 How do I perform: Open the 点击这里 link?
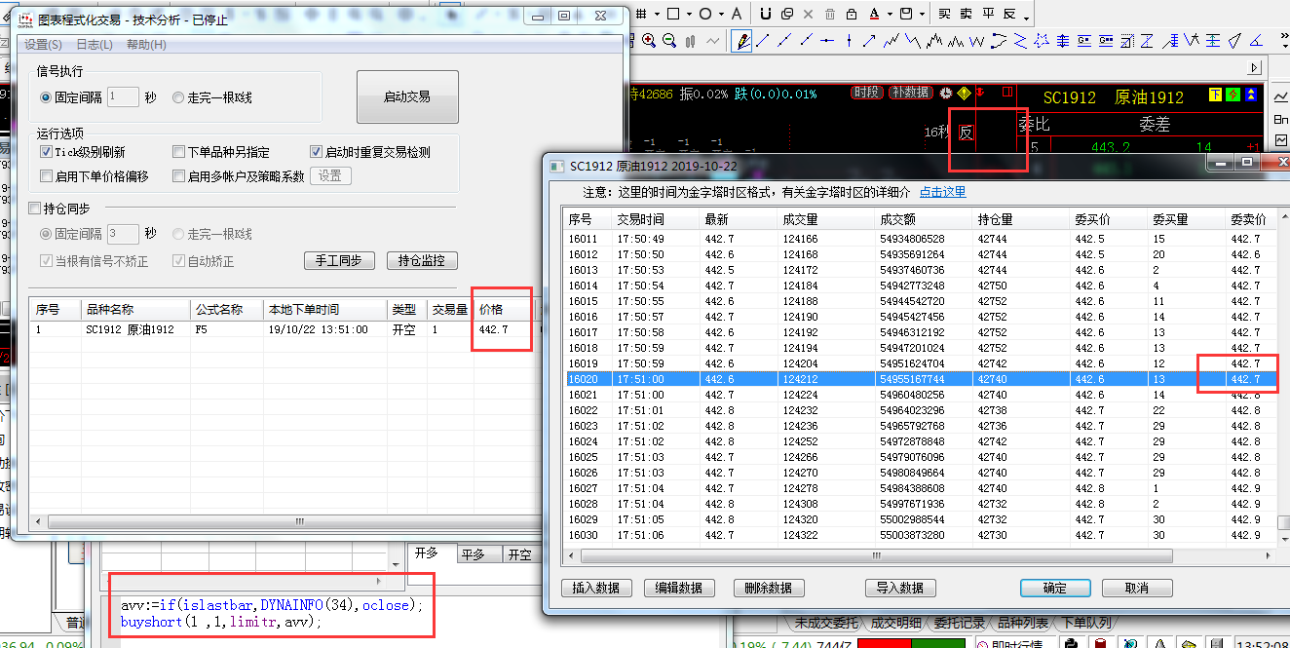point(942,192)
